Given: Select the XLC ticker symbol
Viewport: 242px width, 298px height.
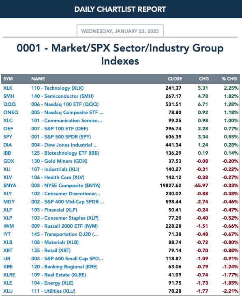Looking at the screenshot, I should click(8, 121).
